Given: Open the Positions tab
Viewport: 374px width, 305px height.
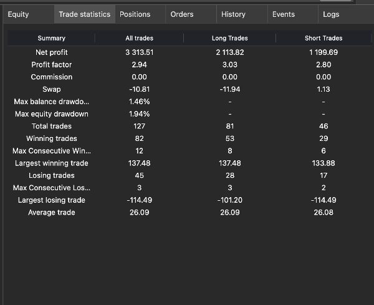Looking at the screenshot, I should 135,14.
